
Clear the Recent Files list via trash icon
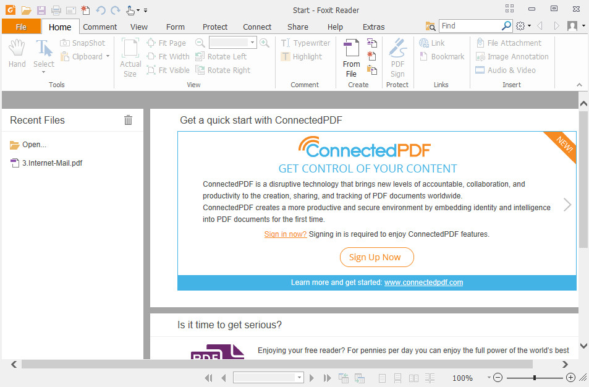(128, 120)
